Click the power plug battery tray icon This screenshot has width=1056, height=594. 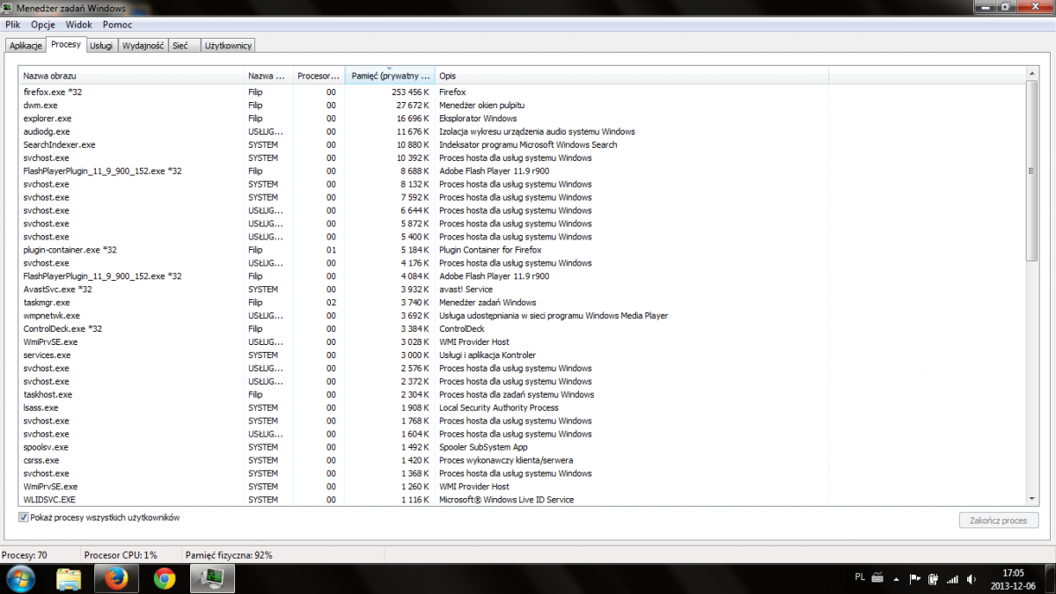[933, 579]
